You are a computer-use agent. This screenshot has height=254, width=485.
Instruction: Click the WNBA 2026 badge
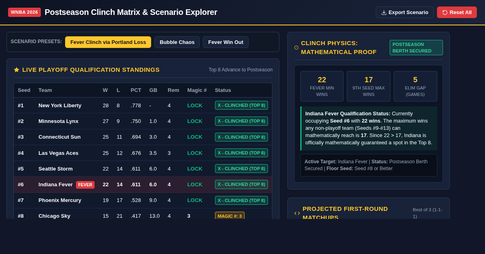24,12
